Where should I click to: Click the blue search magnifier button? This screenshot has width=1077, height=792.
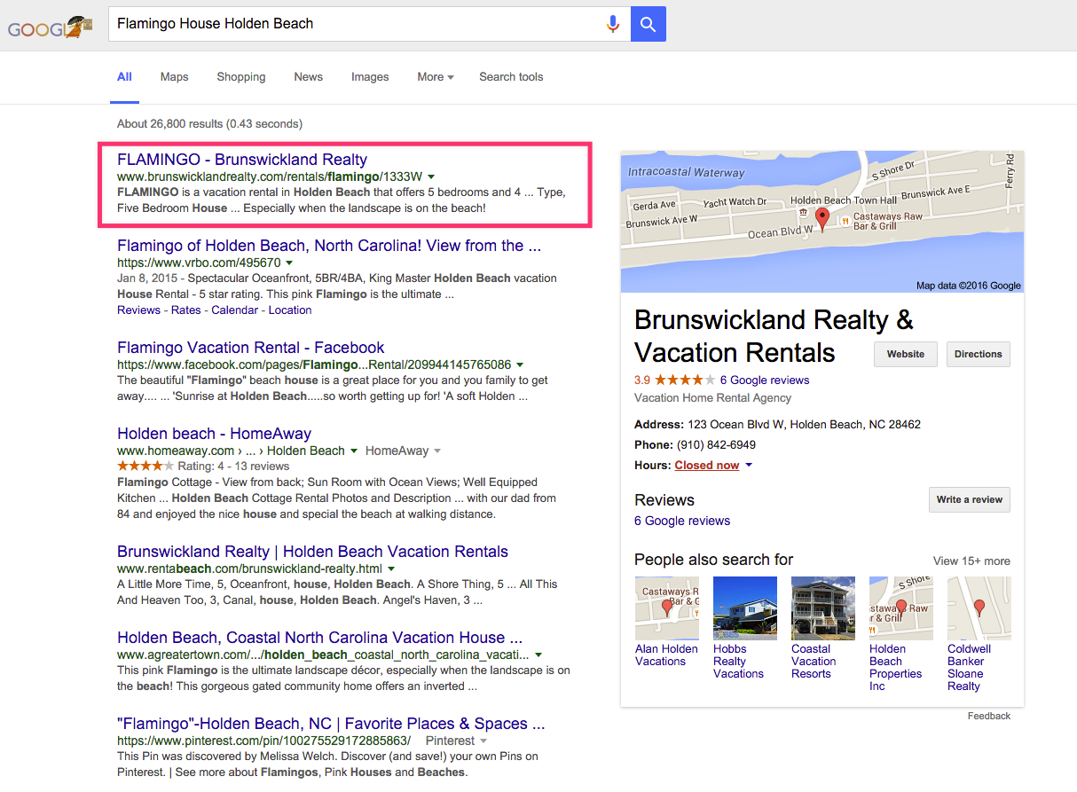(x=649, y=24)
